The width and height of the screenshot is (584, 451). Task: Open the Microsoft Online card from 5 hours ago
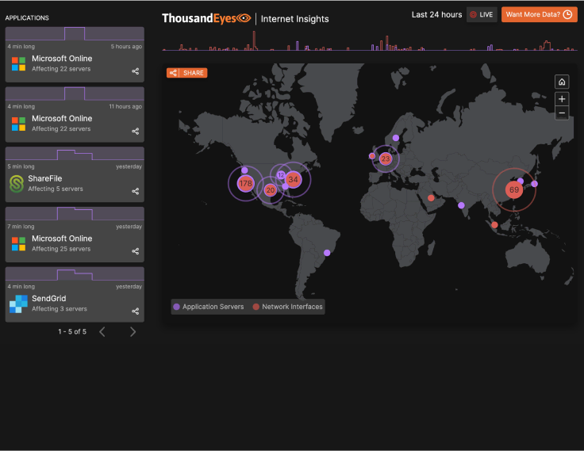(x=75, y=63)
